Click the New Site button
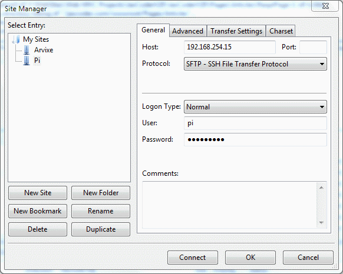Image resolution: width=343 pixels, height=274 pixels. pos(38,193)
